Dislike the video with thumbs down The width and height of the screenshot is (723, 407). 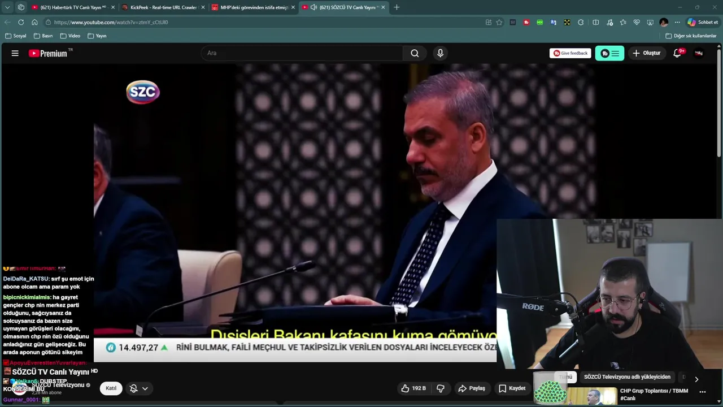441,388
